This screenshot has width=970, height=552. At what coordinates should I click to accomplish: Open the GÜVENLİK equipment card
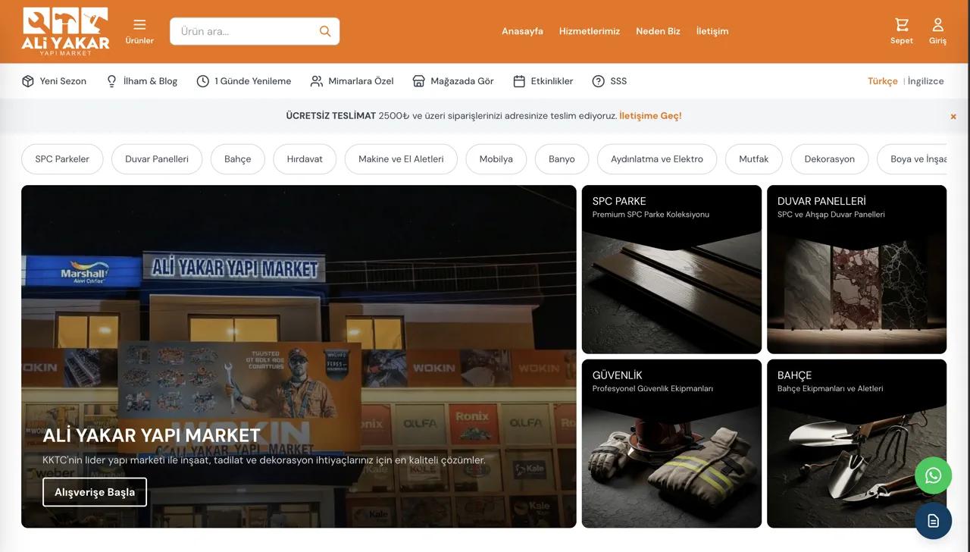click(x=671, y=444)
